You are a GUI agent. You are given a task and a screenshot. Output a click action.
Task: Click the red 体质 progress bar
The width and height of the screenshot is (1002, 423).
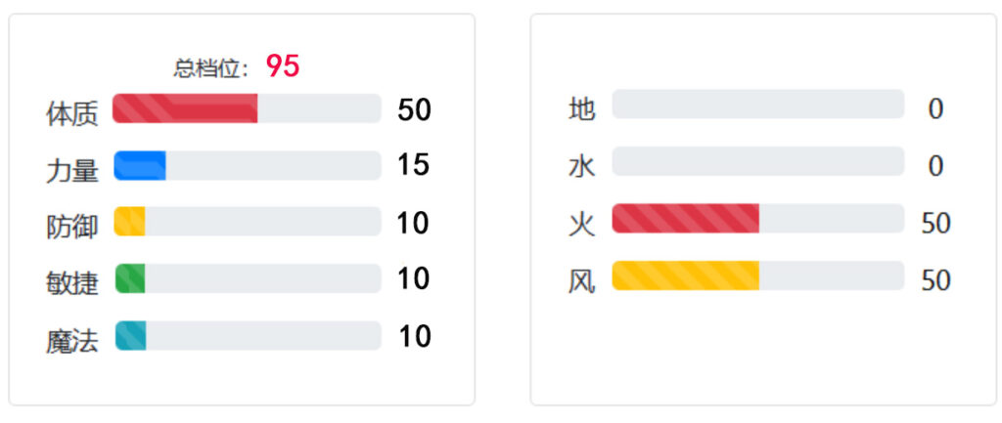click(x=185, y=108)
